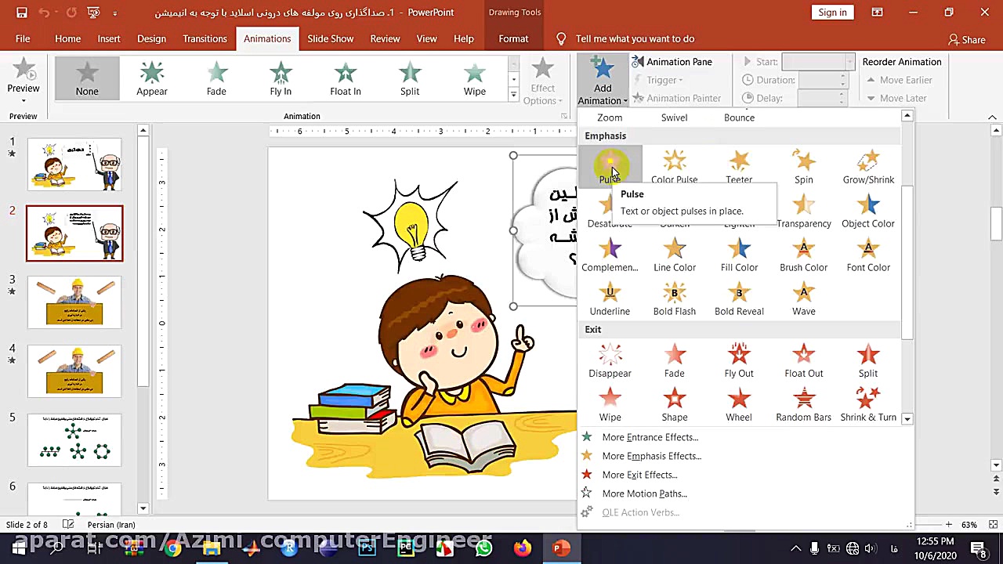Select slide 3 thumbnail
1003x564 pixels.
pyautogui.click(x=74, y=302)
